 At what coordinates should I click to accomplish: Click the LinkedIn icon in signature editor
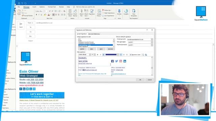click(x=125, y=61)
